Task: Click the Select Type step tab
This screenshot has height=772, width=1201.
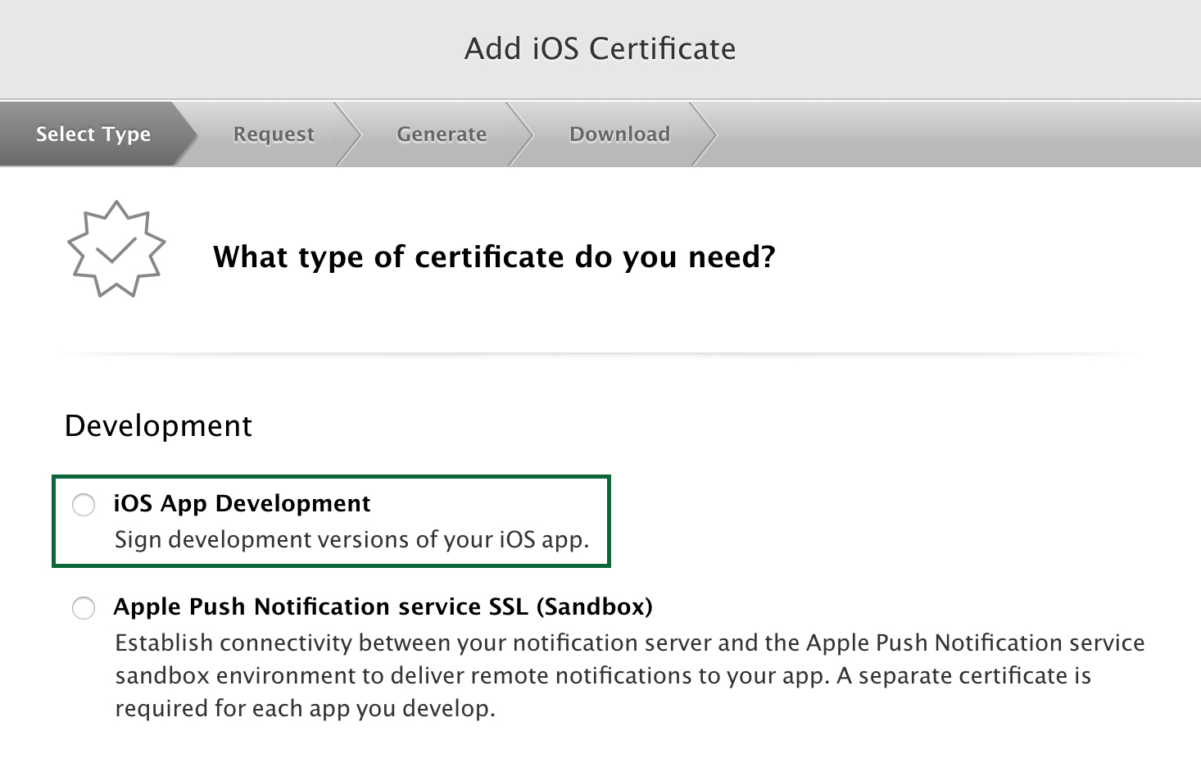Action: click(x=93, y=134)
